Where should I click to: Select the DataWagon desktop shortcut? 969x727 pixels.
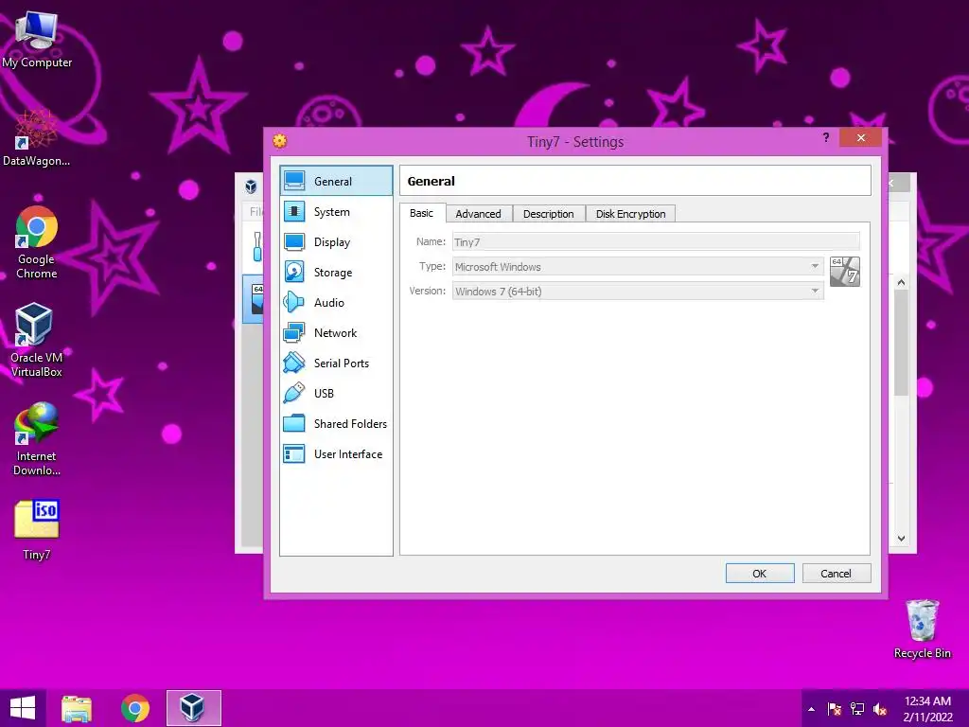click(x=37, y=138)
